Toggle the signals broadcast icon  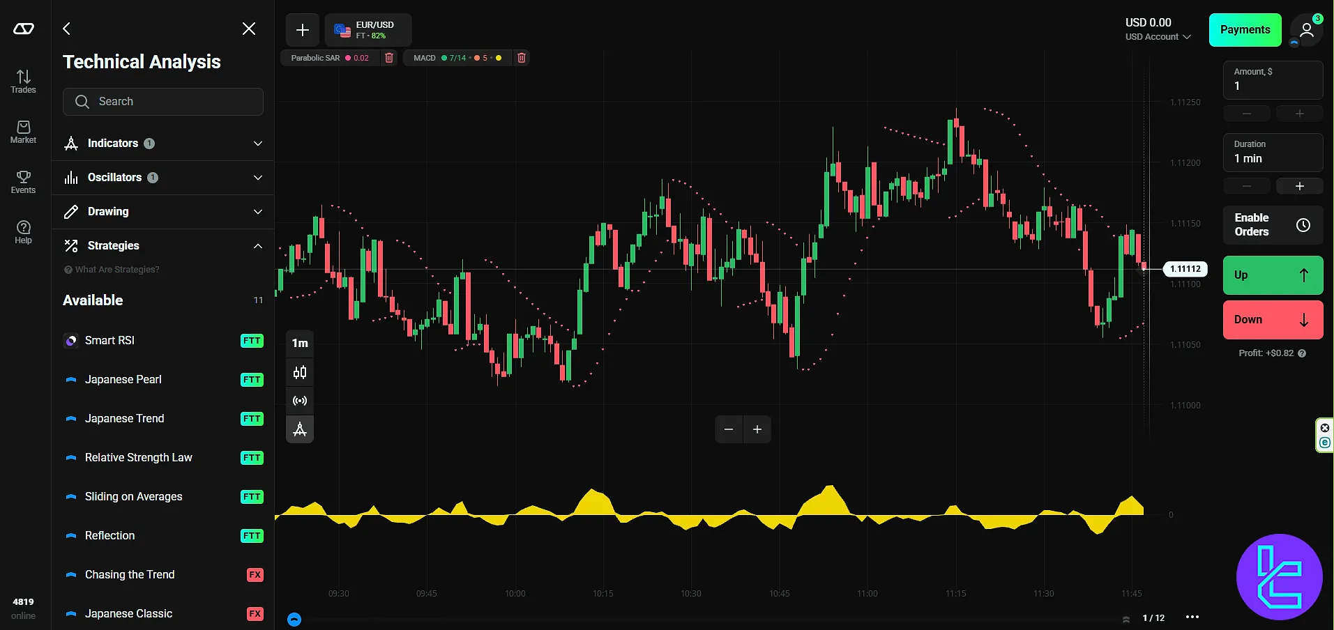pyautogui.click(x=300, y=401)
